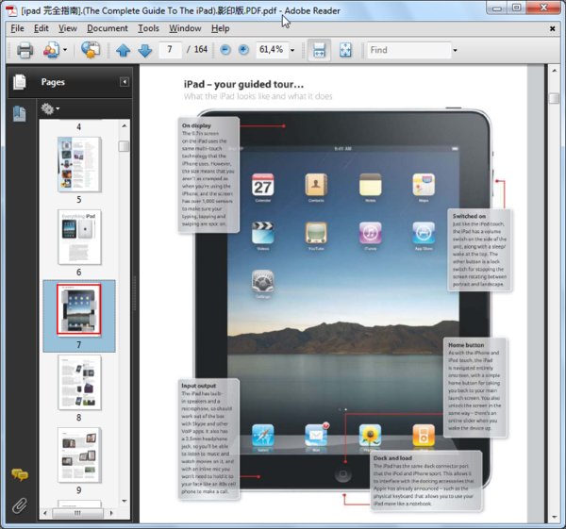Click the thumbnail panel horizontal scroll left arrow

(44, 513)
